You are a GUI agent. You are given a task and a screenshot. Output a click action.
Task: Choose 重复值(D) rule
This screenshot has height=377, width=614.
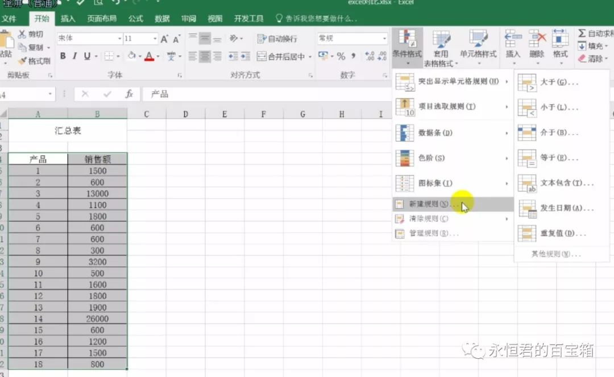[x=562, y=233]
